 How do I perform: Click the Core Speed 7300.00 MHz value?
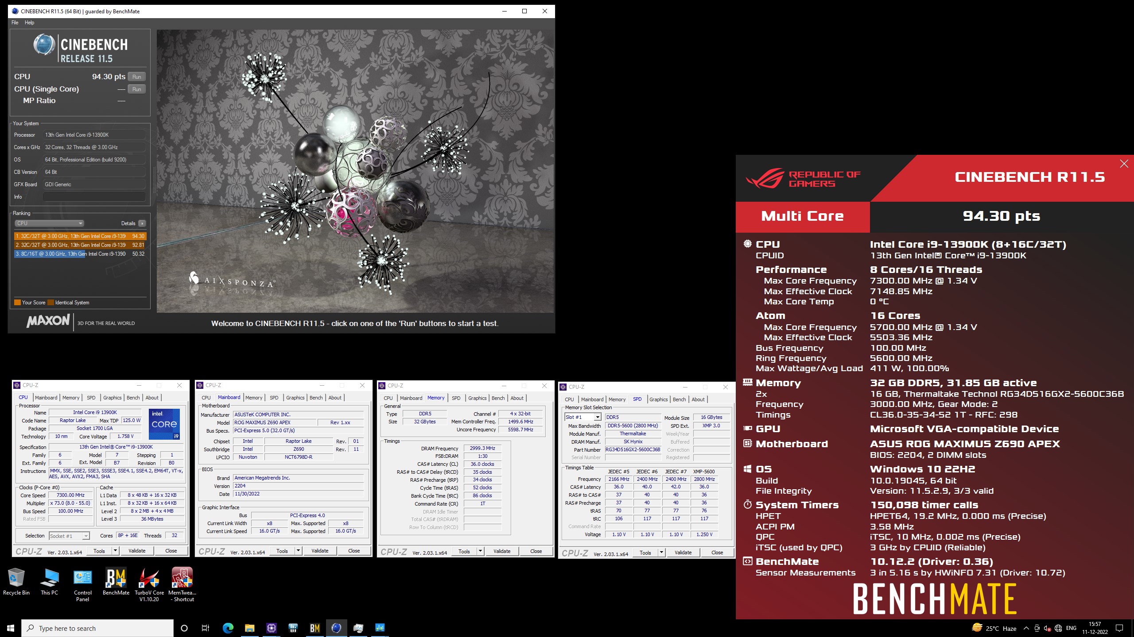point(70,495)
